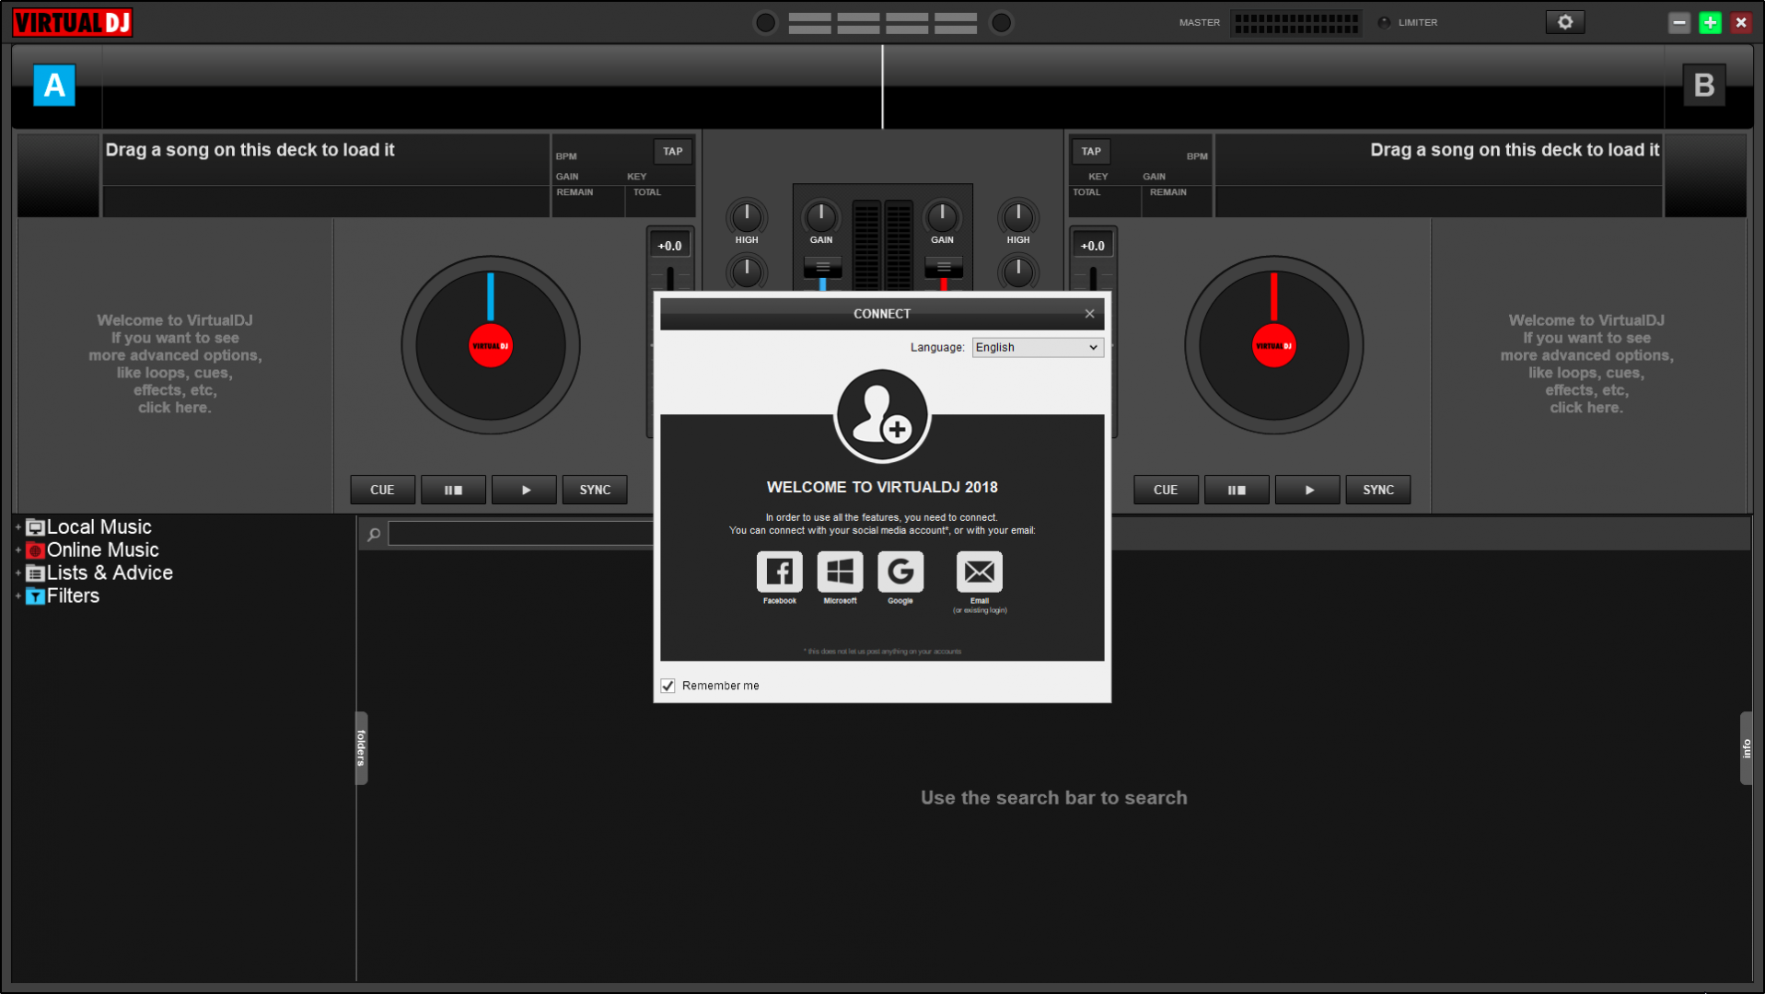The height and width of the screenshot is (994, 1765).
Task: Select deck B badge
Action: [x=1704, y=86]
